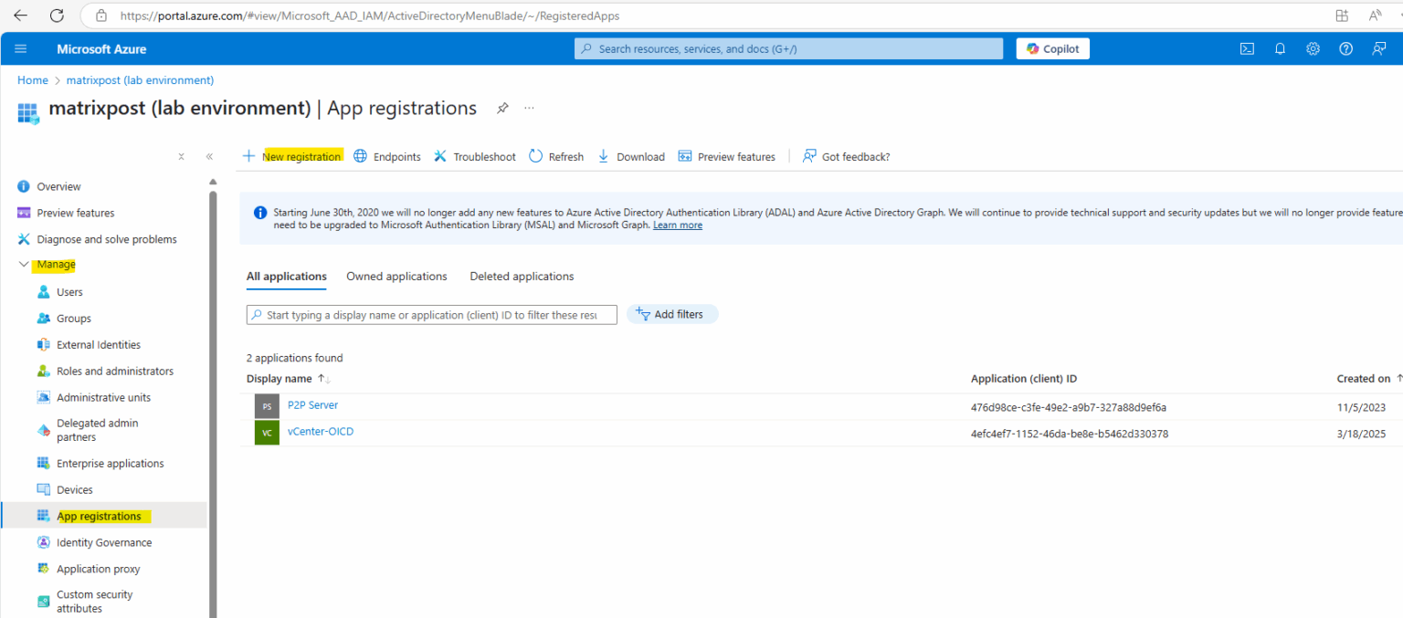Open the portal settings gear
The height and width of the screenshot is (618, 1403).
(1313, 48)
